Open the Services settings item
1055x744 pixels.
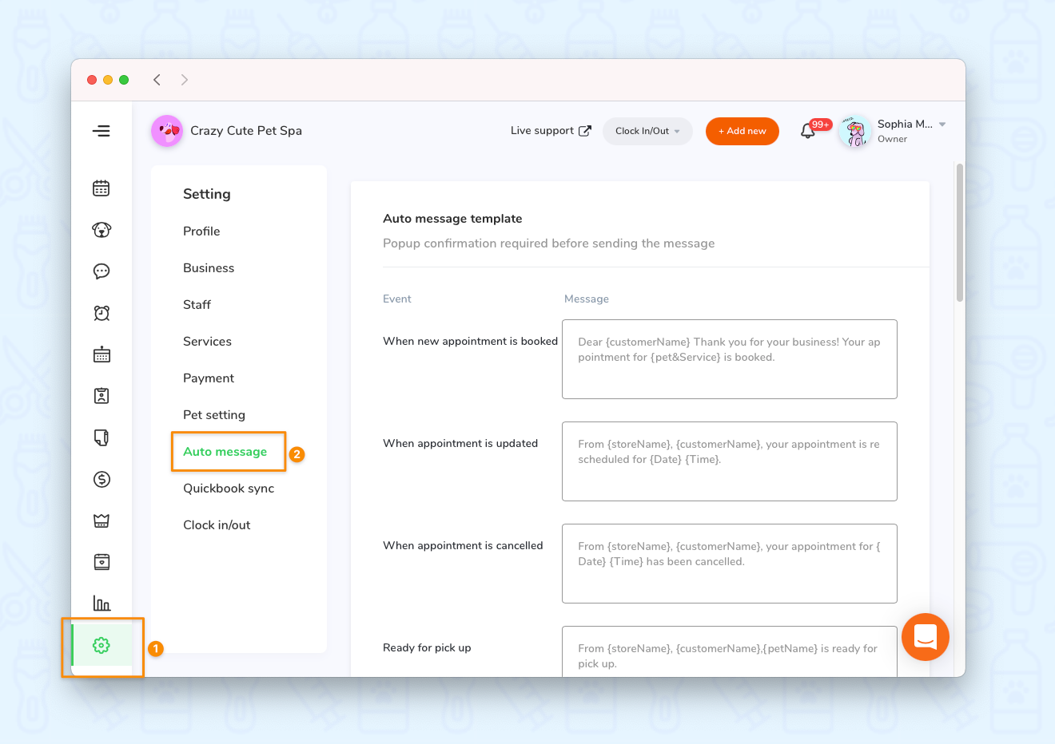pos(207,342)
